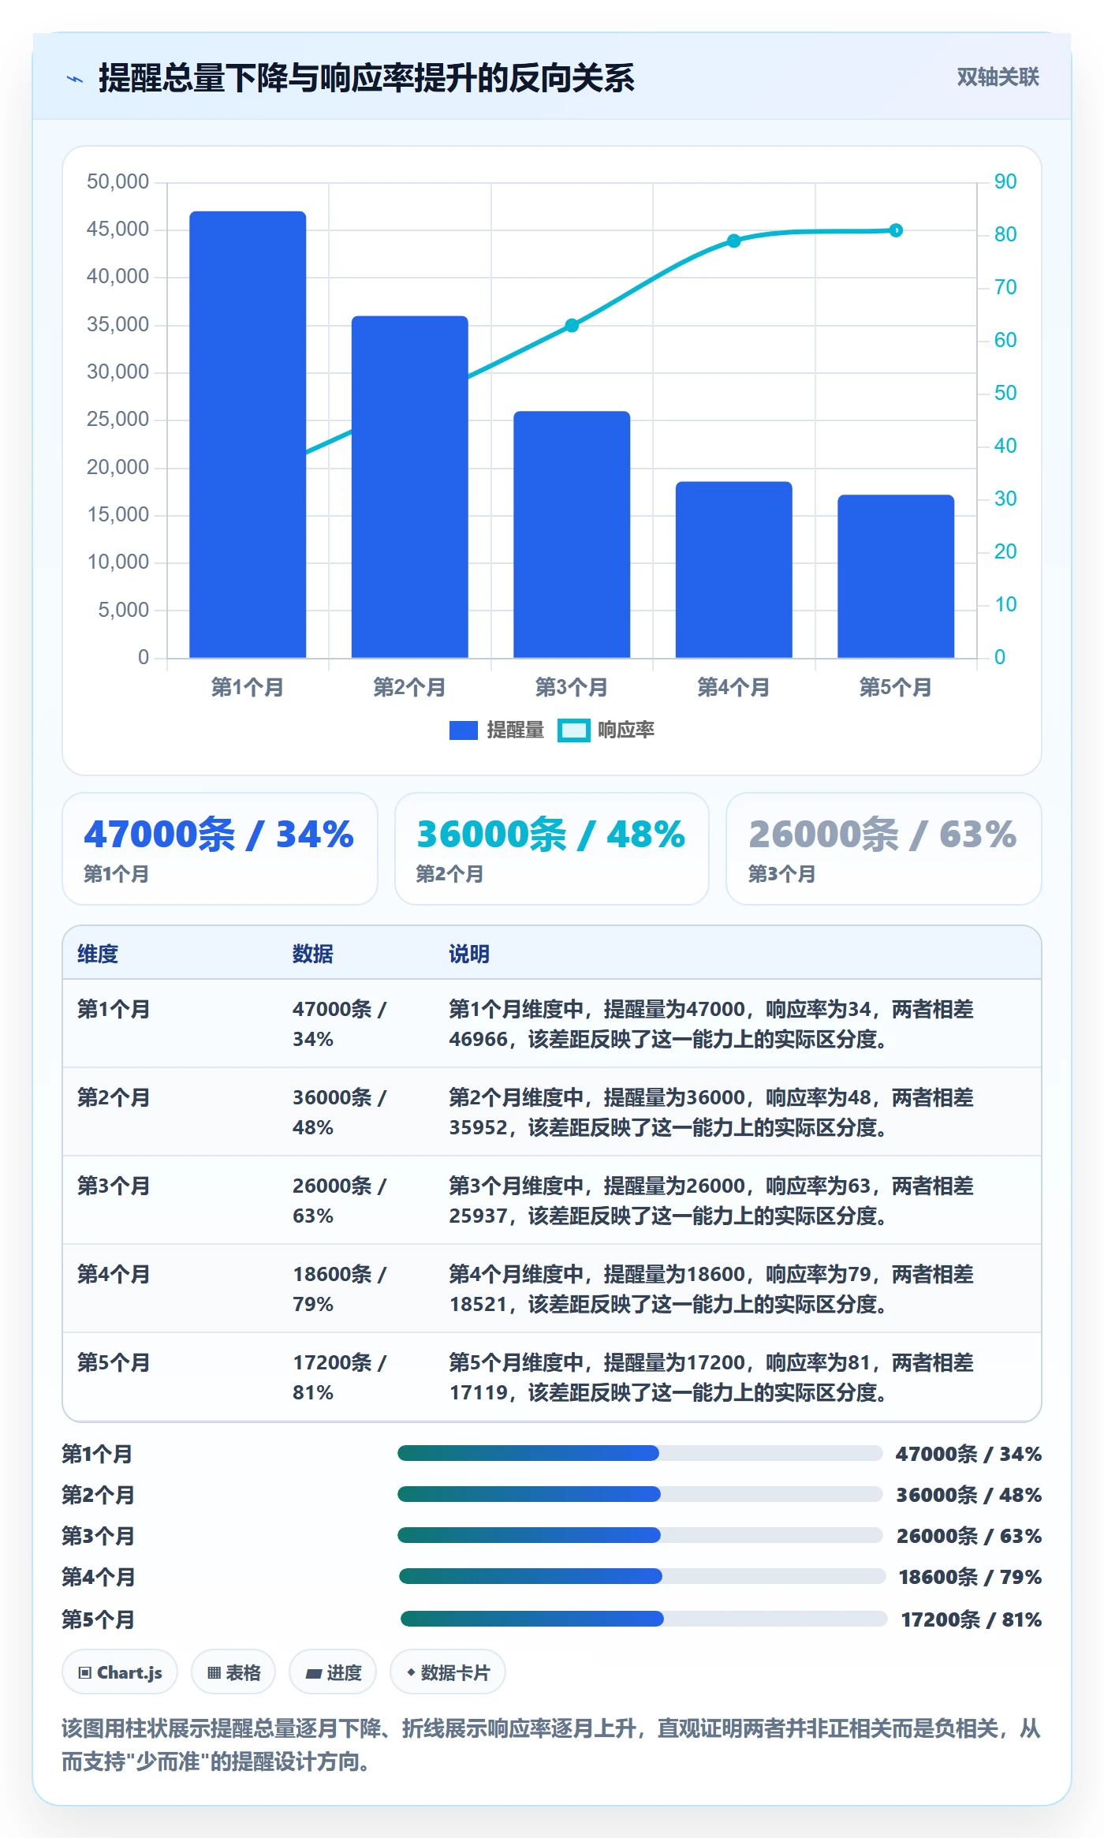Select the 26000条 / 63% stat card
This screenshot has height=1838, width=1104.
point(883,849)
